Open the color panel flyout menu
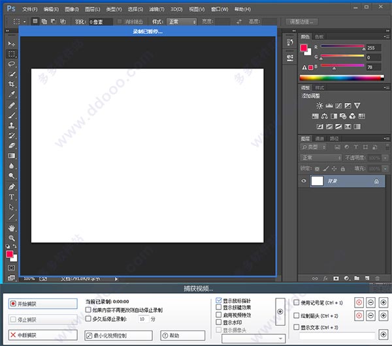Viewport: 392px width, 346px height. click(386, 37)
